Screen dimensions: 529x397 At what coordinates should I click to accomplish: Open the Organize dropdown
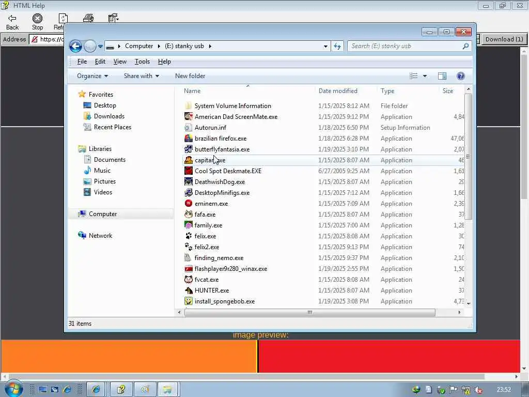coord(92,76)
